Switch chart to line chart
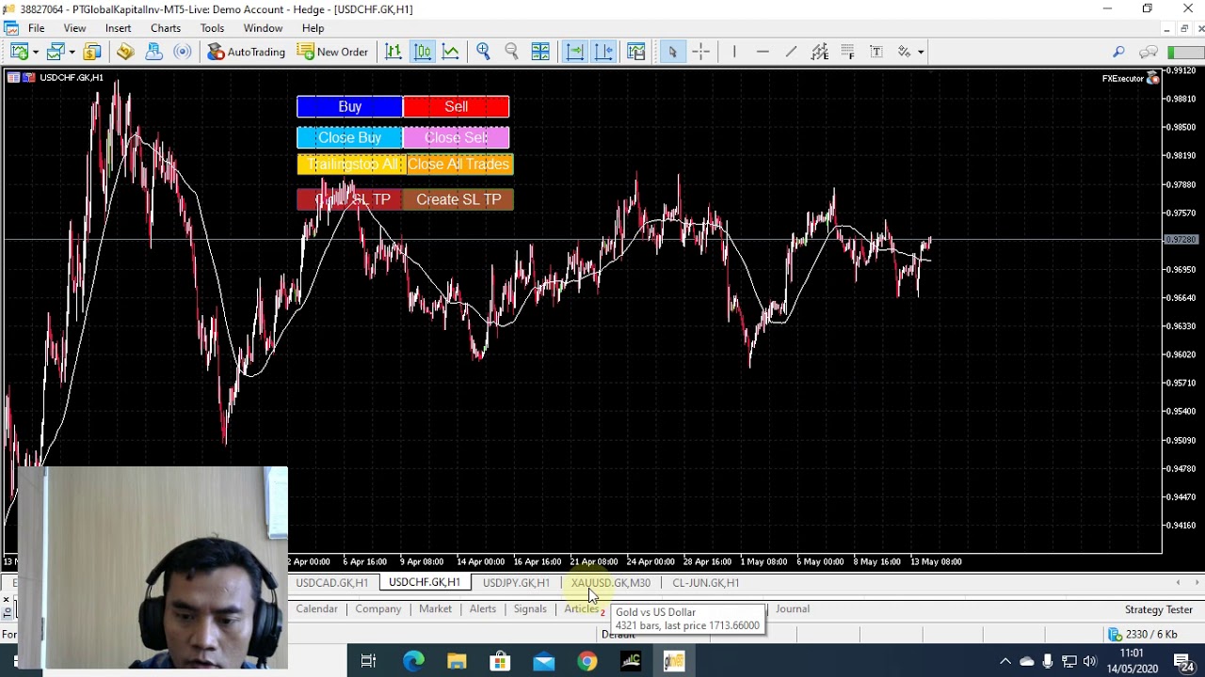This screenshot has height=677, width=1205. tap(451, 52)
